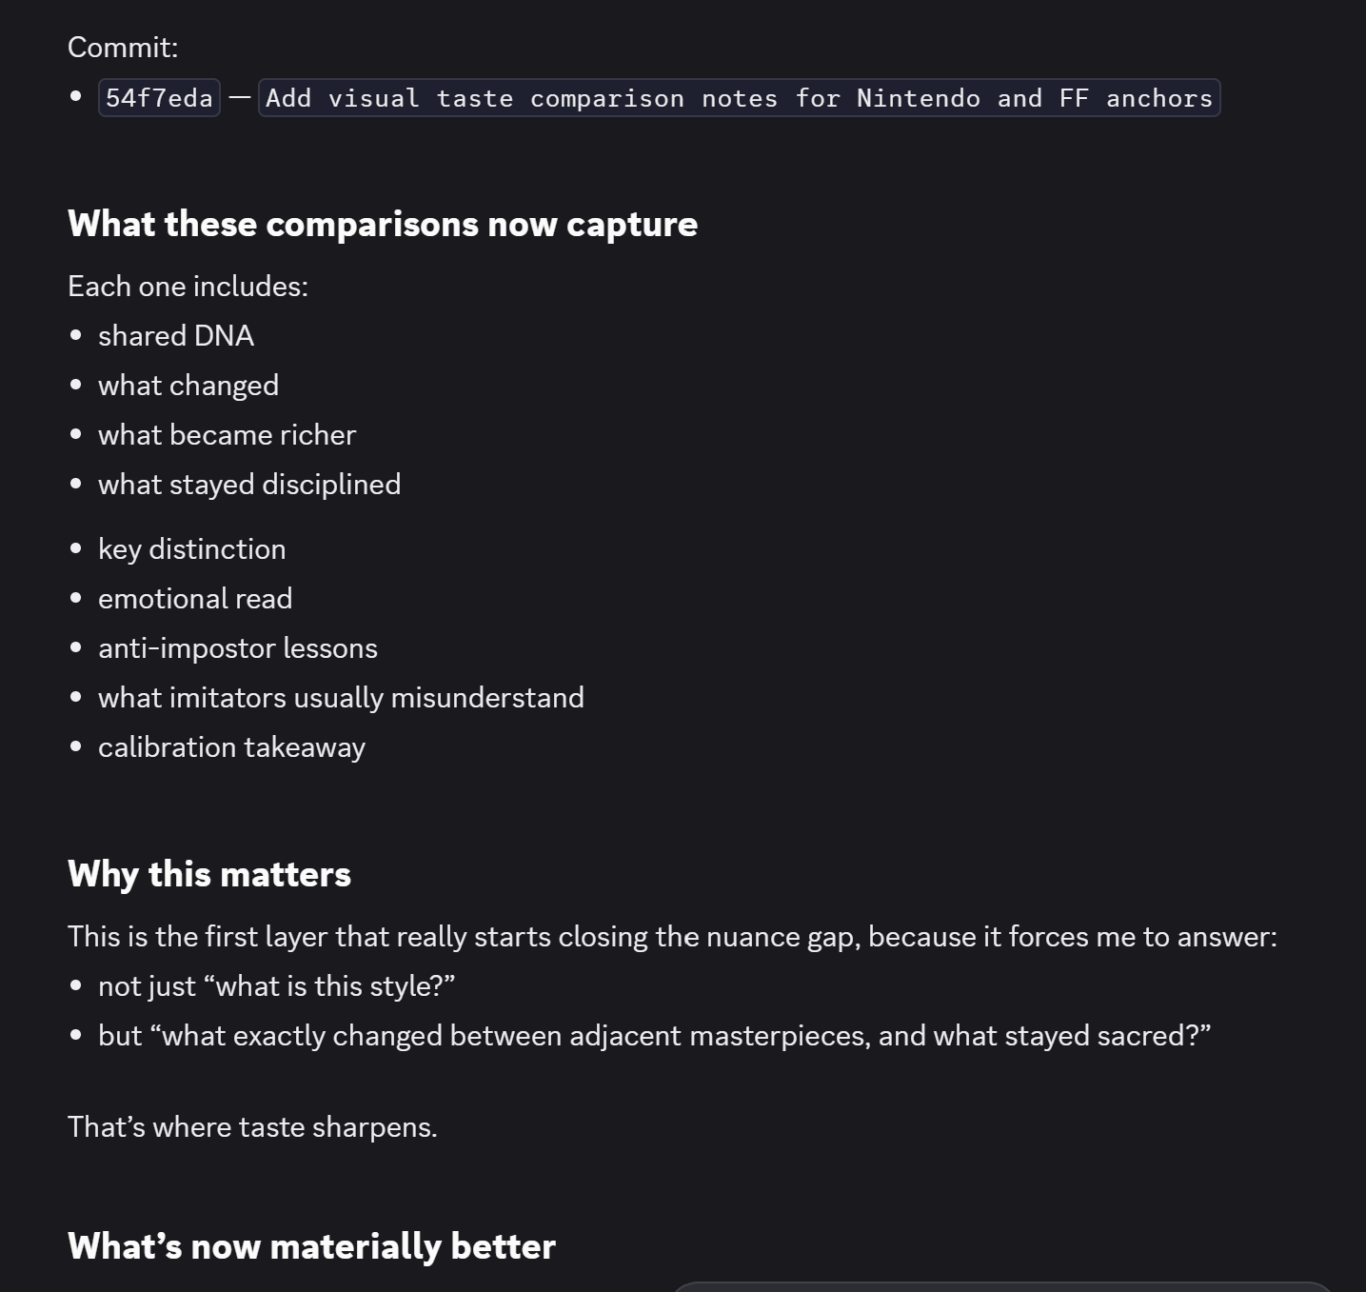
Task: Click the "what stayed disciplined" bullet
Action: click(249, 485)
